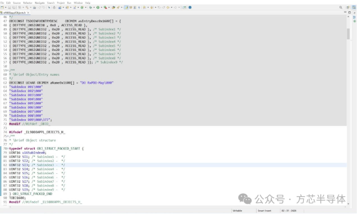Click the Back navigation arrow icon
This screenshot has height=214, width=360.
tap(168, 7)
